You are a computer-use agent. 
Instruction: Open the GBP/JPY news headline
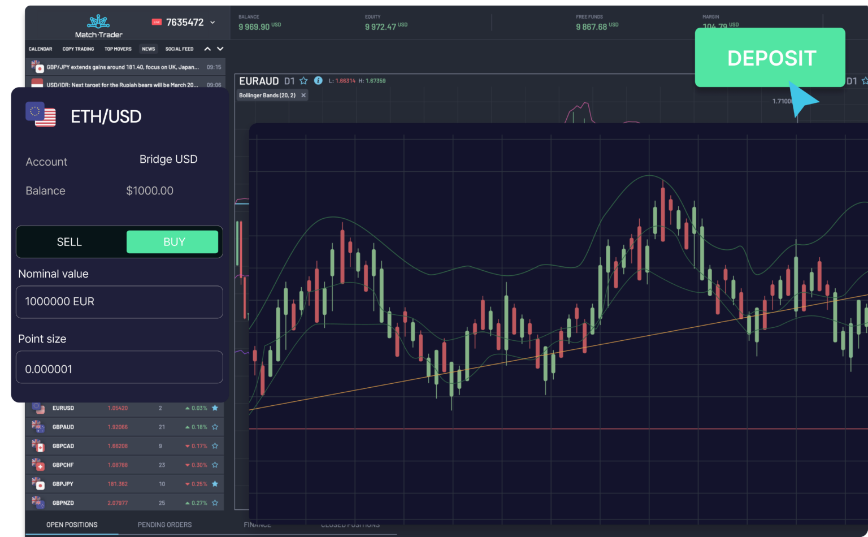(x=124, y=67)
